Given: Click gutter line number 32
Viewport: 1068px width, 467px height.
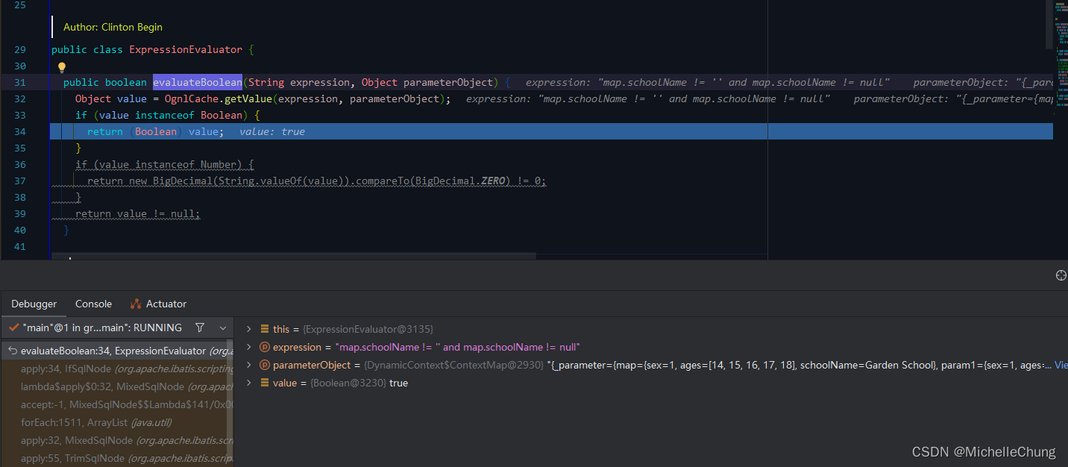Looking at the screenshot, I should 20,98.
